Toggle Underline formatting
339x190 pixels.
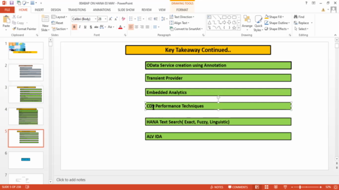coord(85,27)
